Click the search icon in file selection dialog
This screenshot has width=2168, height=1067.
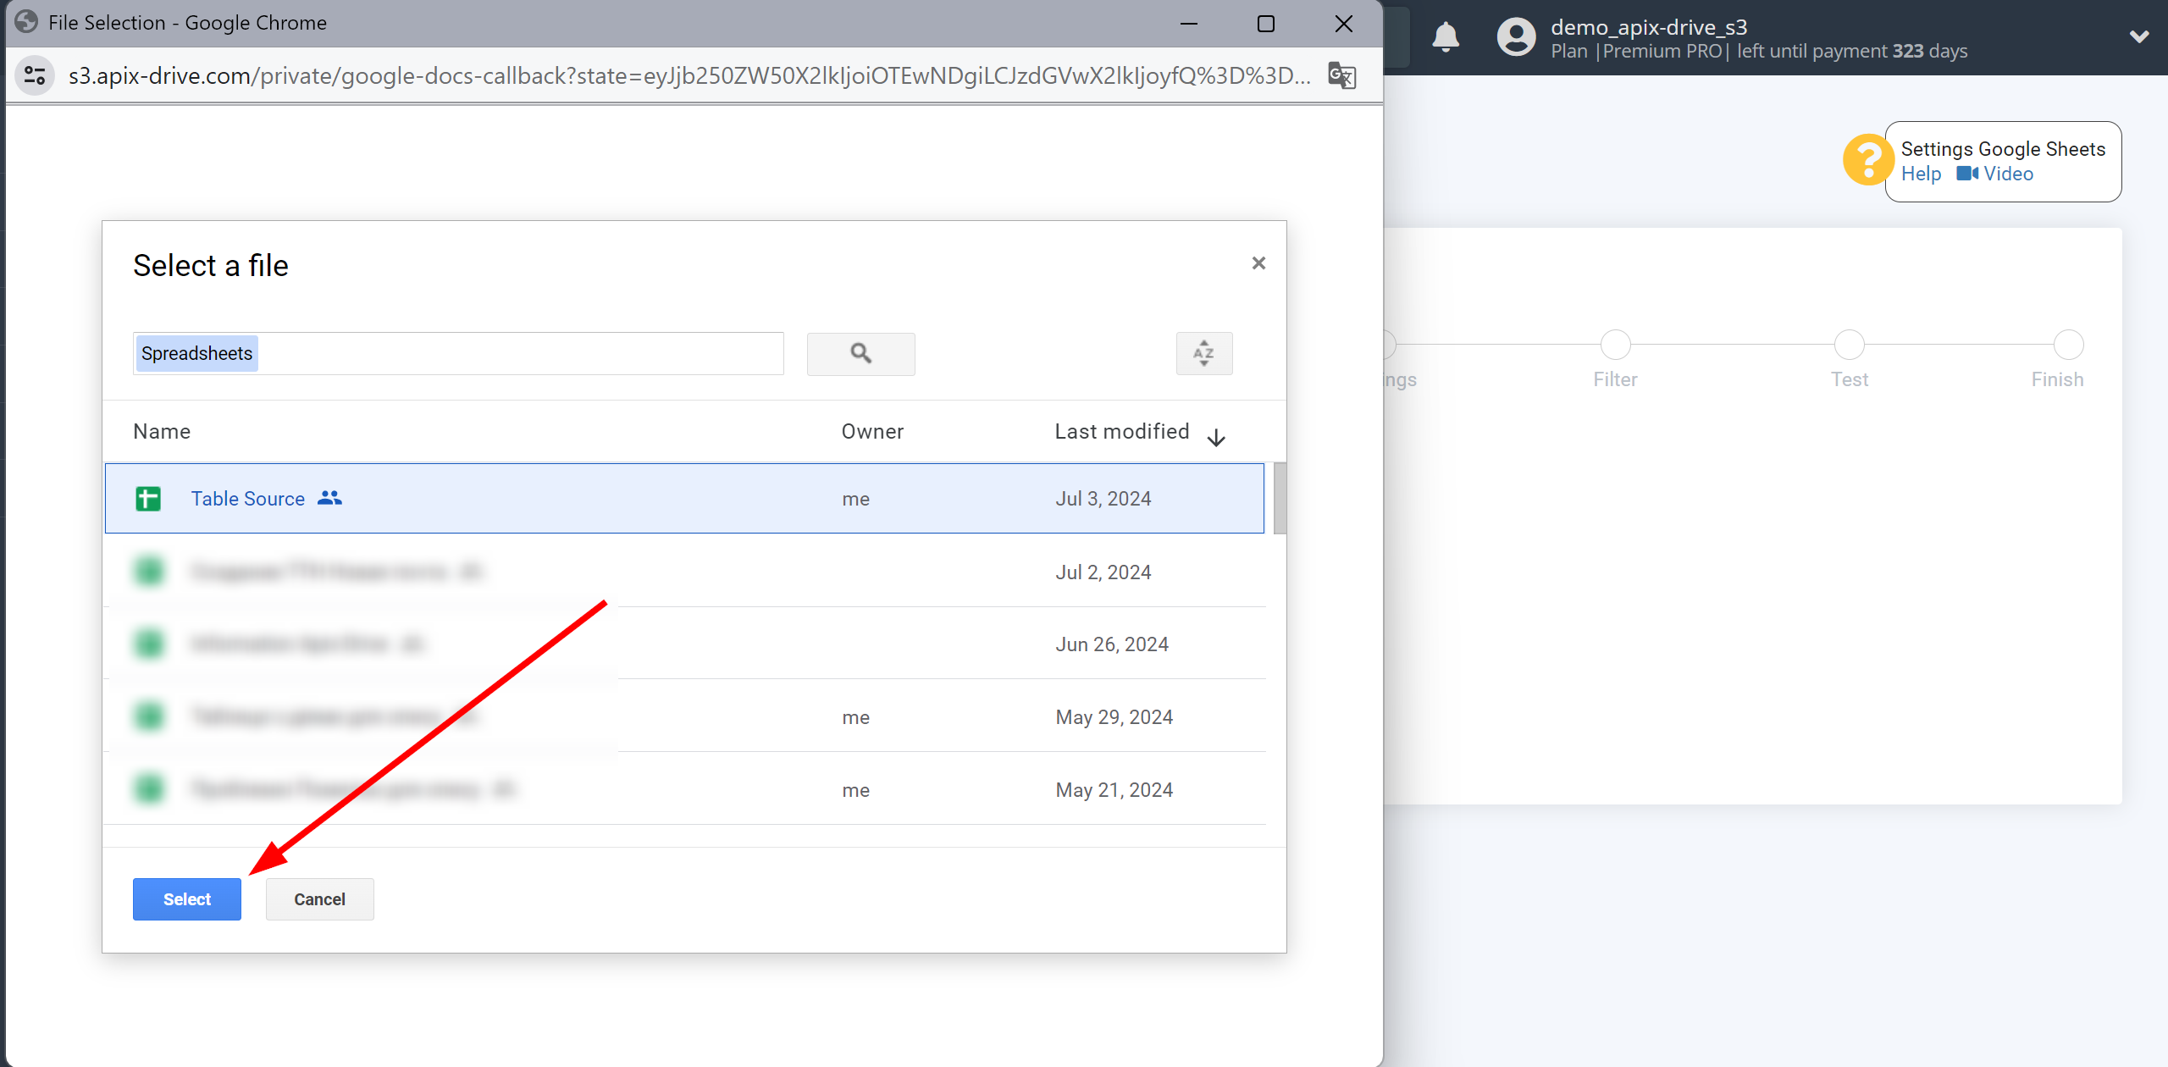[860, 352]
